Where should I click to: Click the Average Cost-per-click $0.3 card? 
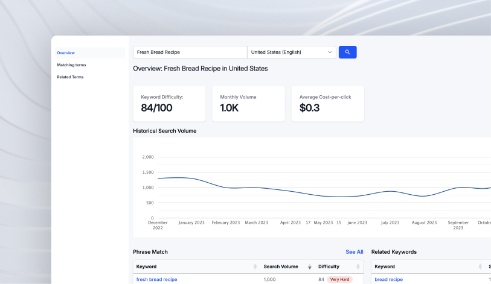coord(327,104)
